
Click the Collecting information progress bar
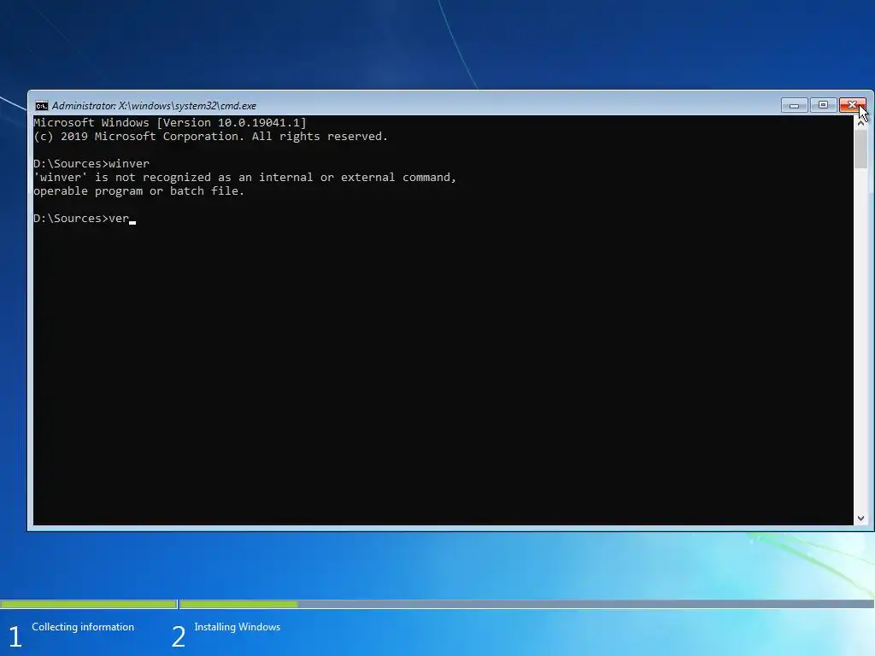(89, 604)
